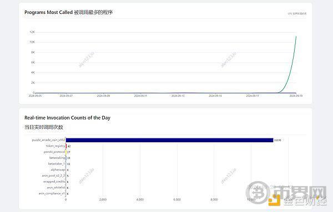333x212 pixels.
Task: Click the 2024-09-17 date tick
Action: pyautogui.click(x=253, y=96)
